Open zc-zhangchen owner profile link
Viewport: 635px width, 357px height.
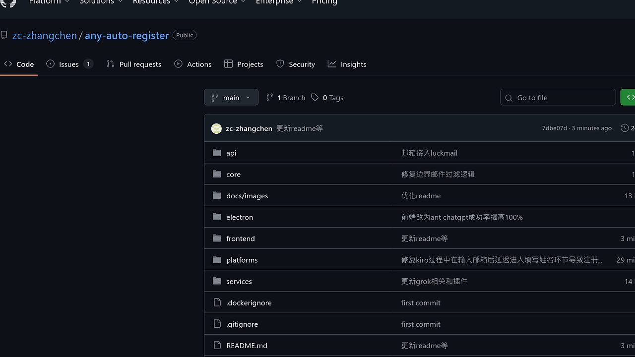click(x=45, y=36)
